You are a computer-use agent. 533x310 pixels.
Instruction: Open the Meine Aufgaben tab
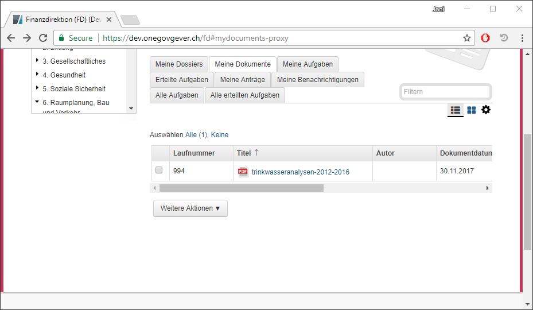click(308, 64)
